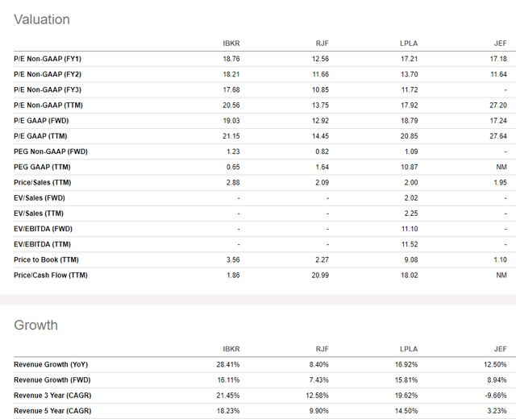Select the 9.08 LPLA Price to Book value
This screenshot has width=516, height=419.
pyautogui.click(x=411, y=260)
